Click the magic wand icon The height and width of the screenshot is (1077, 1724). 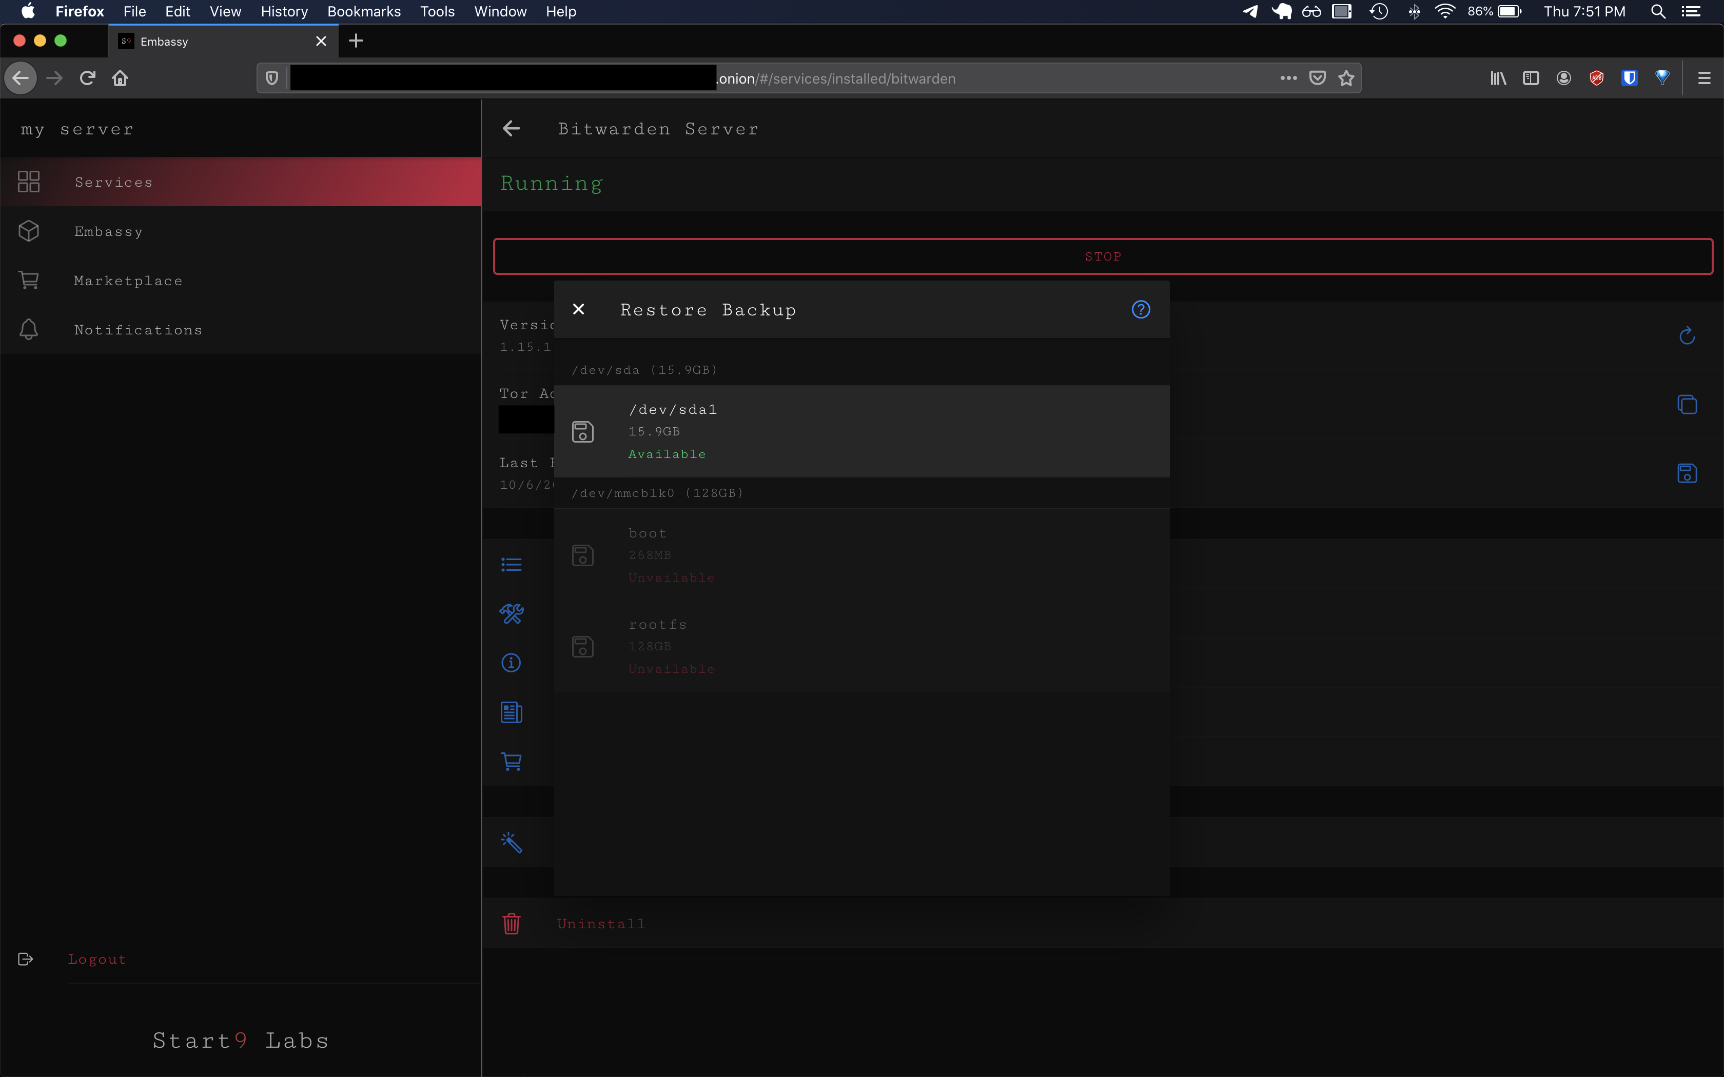(x=511, y=843)
